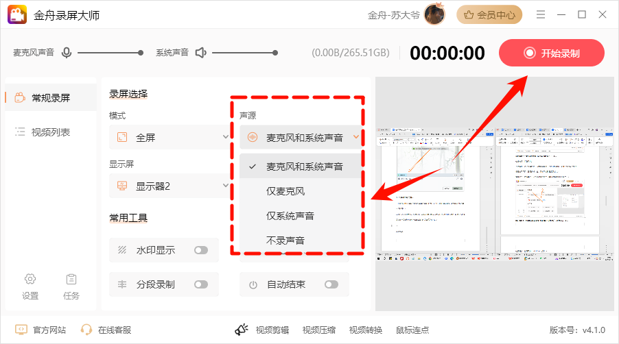Image resolution: width=619 pixels, height=344 pixels.
Task: Mute the system sound speaker icon
Action: pyautogui.click(x=201, y=52)
